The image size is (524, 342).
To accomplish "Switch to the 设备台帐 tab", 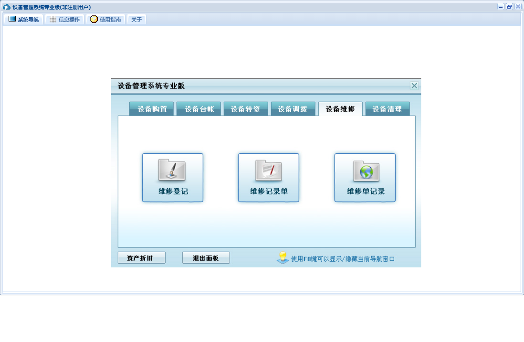I will tap(199, 109).
